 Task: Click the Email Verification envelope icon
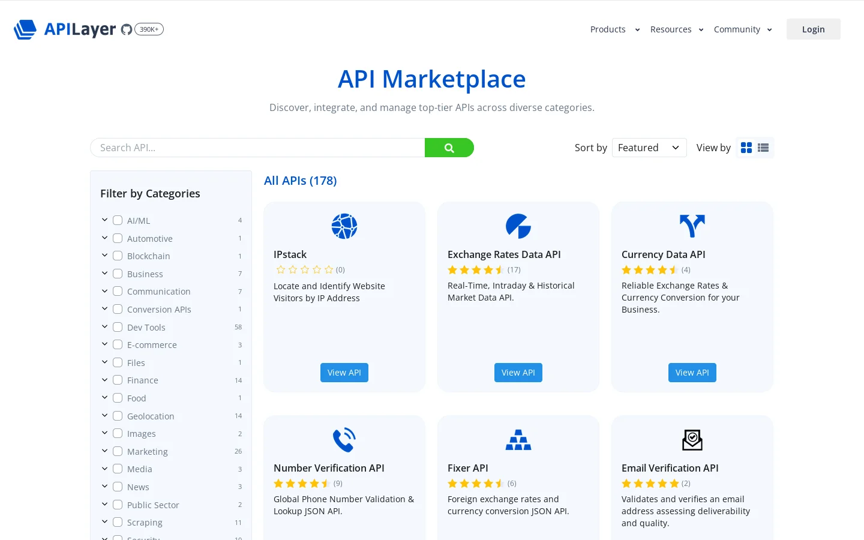(692, 440)
